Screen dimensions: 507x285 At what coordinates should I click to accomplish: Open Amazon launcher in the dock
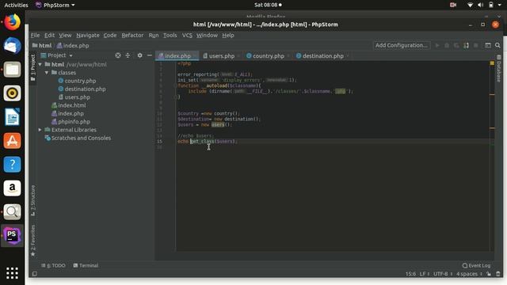(13, 188)
